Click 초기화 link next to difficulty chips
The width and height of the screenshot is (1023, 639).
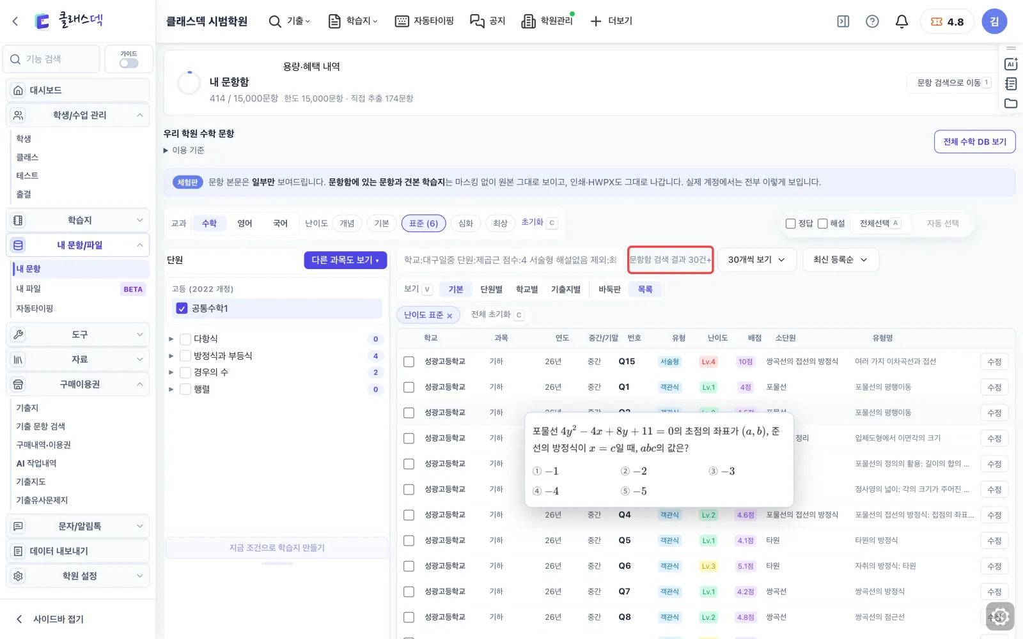(532, 222)
